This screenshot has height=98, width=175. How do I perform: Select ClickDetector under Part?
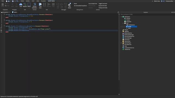click(131, 25)
